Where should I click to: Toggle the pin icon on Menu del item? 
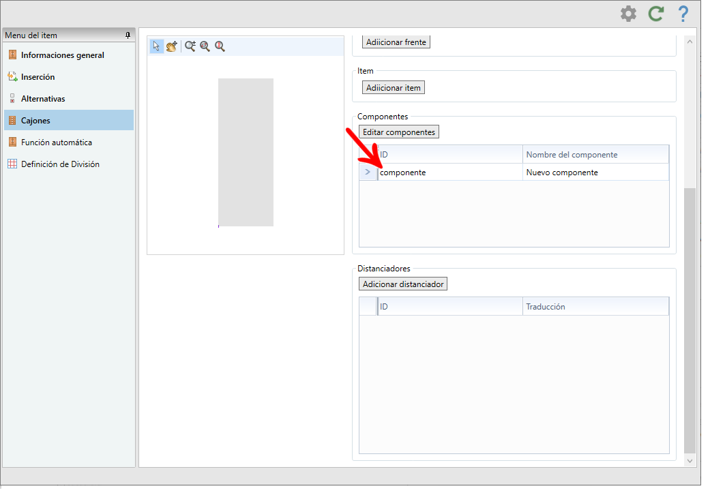coord(128,35)
